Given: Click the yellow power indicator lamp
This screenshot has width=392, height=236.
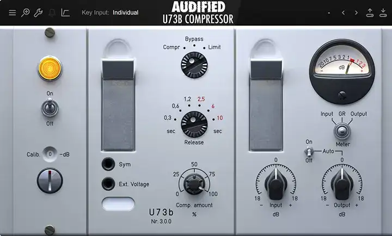Looking at the screenshot, I should (50, 68).
